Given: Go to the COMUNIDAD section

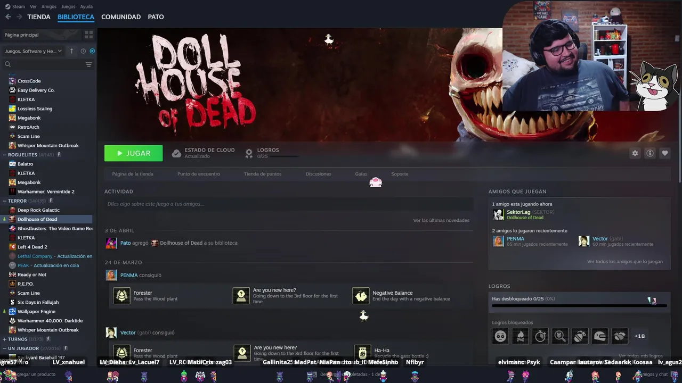Looking at the screenshot, I should (x=121, y=17).
